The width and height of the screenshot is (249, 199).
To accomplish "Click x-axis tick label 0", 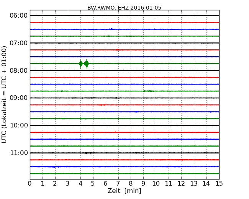I will pos(30,184).
